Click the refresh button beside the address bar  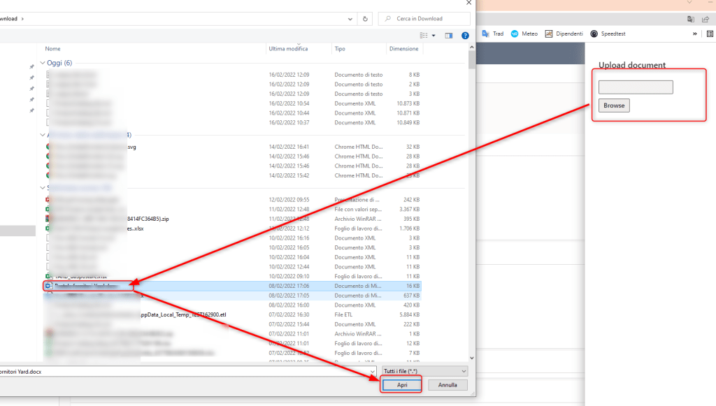click(365, 19)
